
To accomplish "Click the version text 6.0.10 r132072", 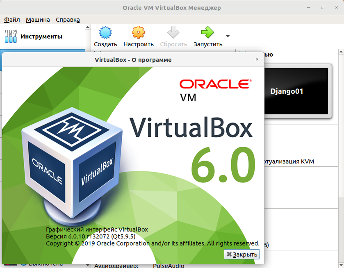I will coord(90,236).
